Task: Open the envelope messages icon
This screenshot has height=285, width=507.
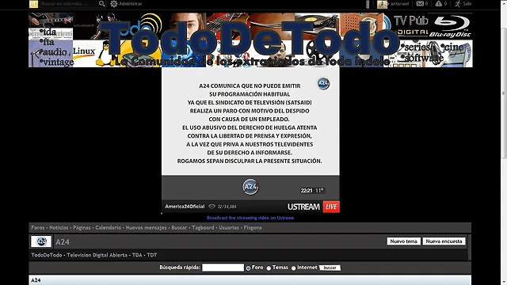Action: click(420, 3)
